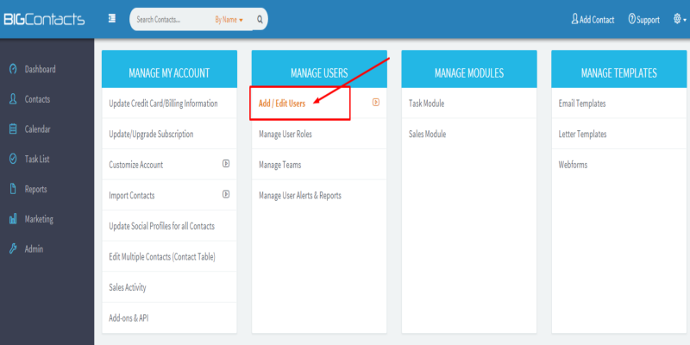Click the Marketing bar chart icon
690x345 pixels.
click(13, 219)
